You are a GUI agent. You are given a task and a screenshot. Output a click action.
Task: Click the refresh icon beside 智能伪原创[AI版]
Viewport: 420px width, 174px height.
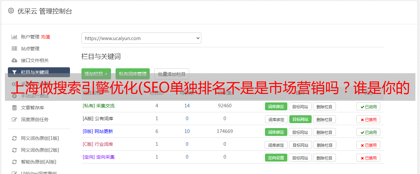point(14,162)
